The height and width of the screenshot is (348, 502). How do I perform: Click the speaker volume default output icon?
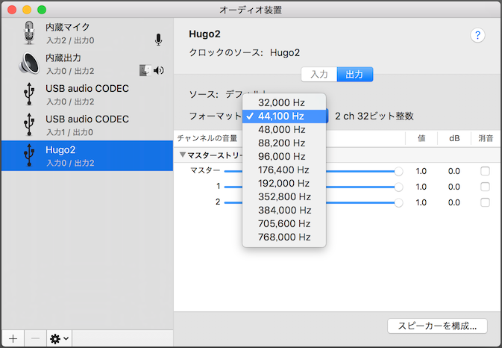click(158, 70)
